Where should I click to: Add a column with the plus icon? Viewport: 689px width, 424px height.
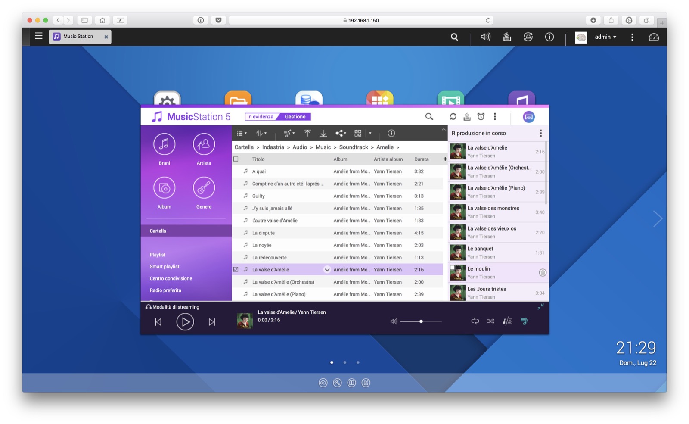pyautogui.click(x=445, y=159)
